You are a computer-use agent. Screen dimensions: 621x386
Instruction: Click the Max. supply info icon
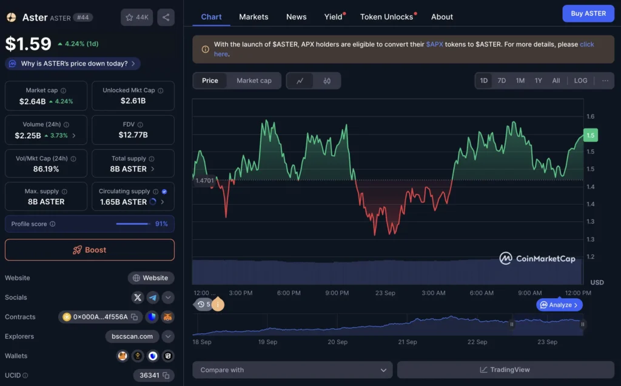click(x=64, y=191)
